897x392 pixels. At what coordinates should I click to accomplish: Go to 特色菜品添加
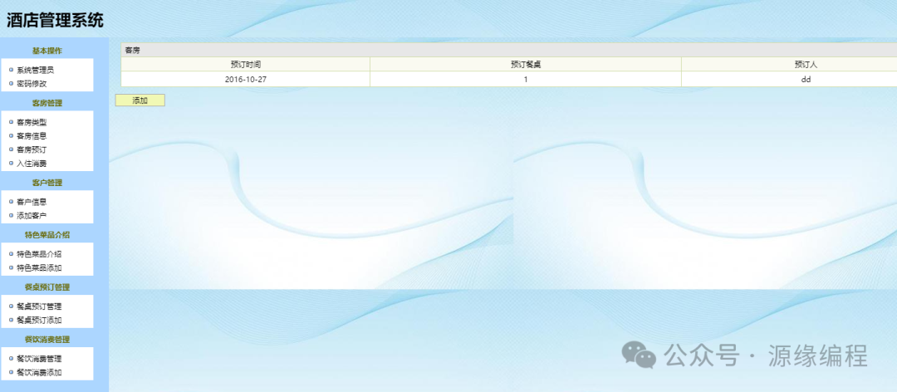coord(39,267)
